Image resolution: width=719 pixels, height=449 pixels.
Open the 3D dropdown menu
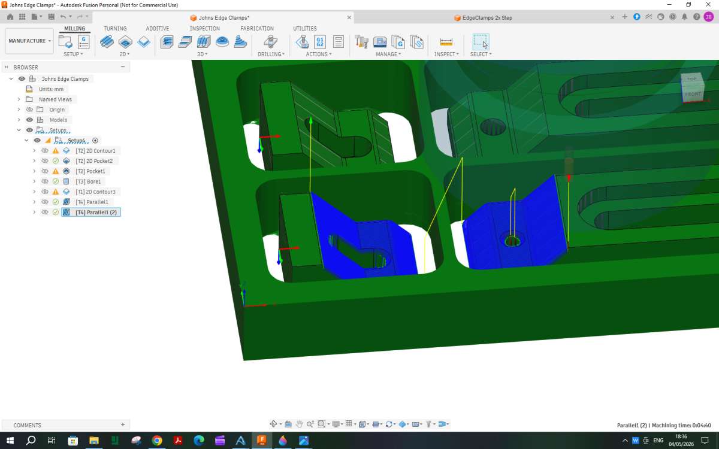point(203,54)
